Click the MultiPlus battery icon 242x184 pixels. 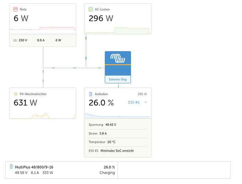[x=11, y=167]
